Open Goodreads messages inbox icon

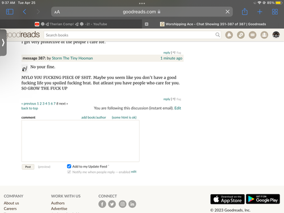click(x=253, y=35)
